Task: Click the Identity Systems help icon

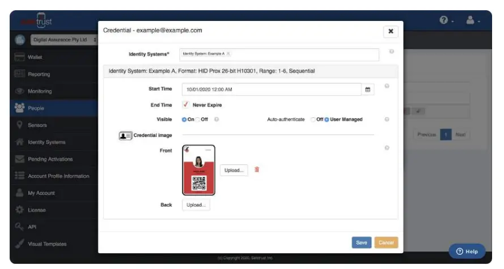Action: (x=392, y=52)
